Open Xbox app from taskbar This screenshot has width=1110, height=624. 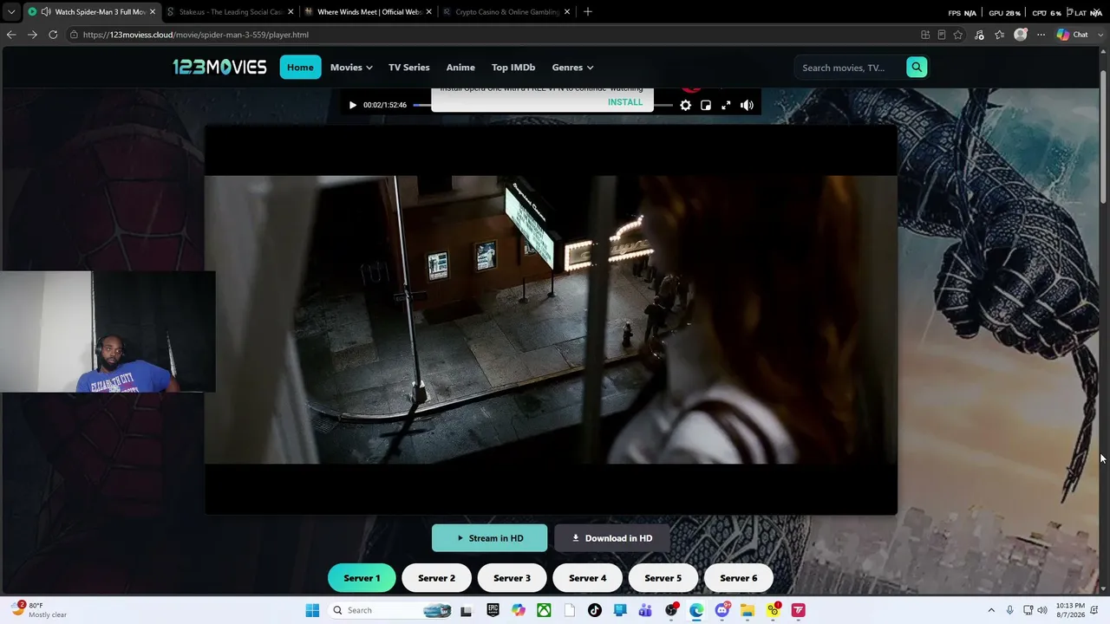(x=544, y=610)
